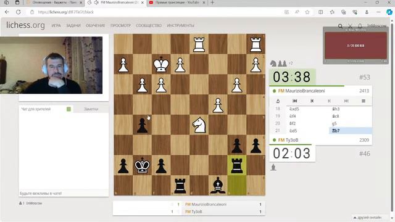Click tournament rank #53
395x222 pixels.
[364, 77]
